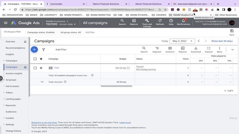Open table Reports icon

point(183,50)
